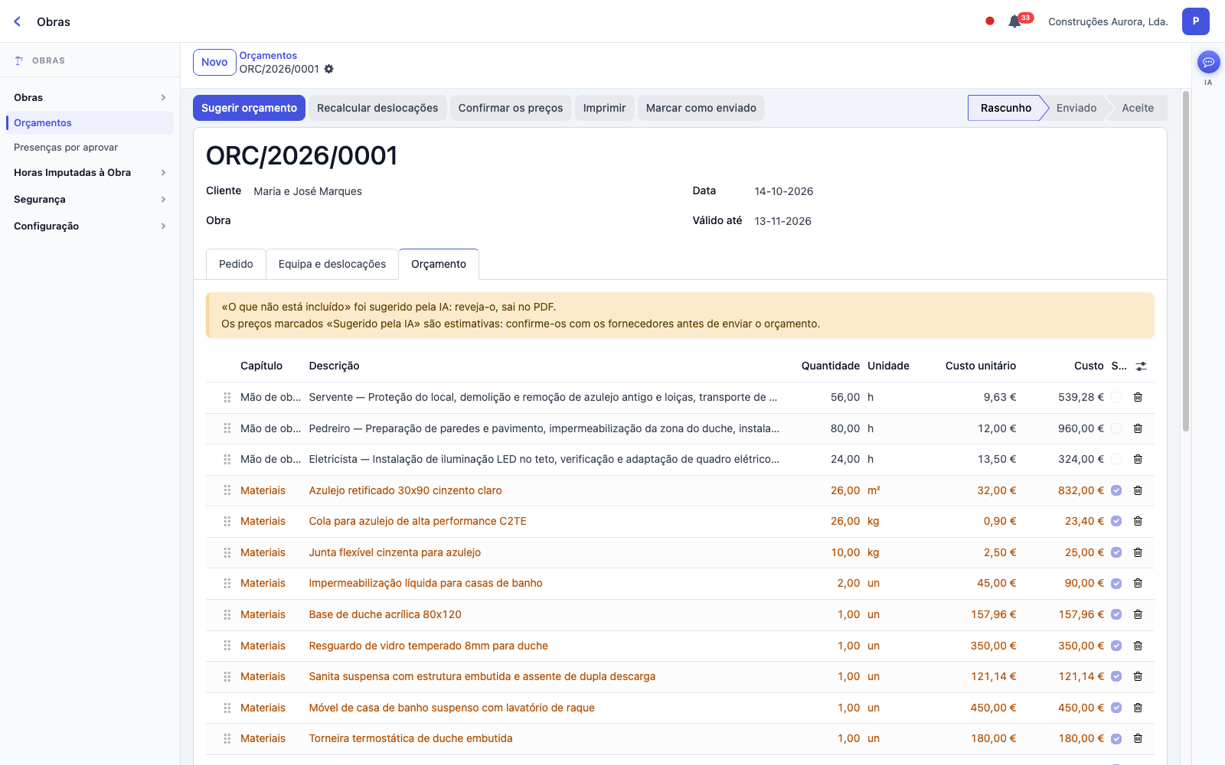Go back using the arrow beside Obras
1225x765 pixels.
click(x=17, y=21)
